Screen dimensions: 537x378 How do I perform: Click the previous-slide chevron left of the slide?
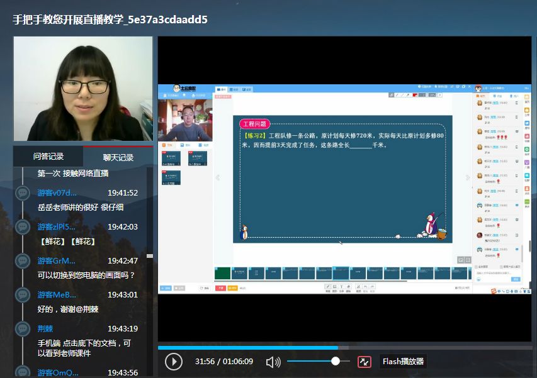[218, 177]
